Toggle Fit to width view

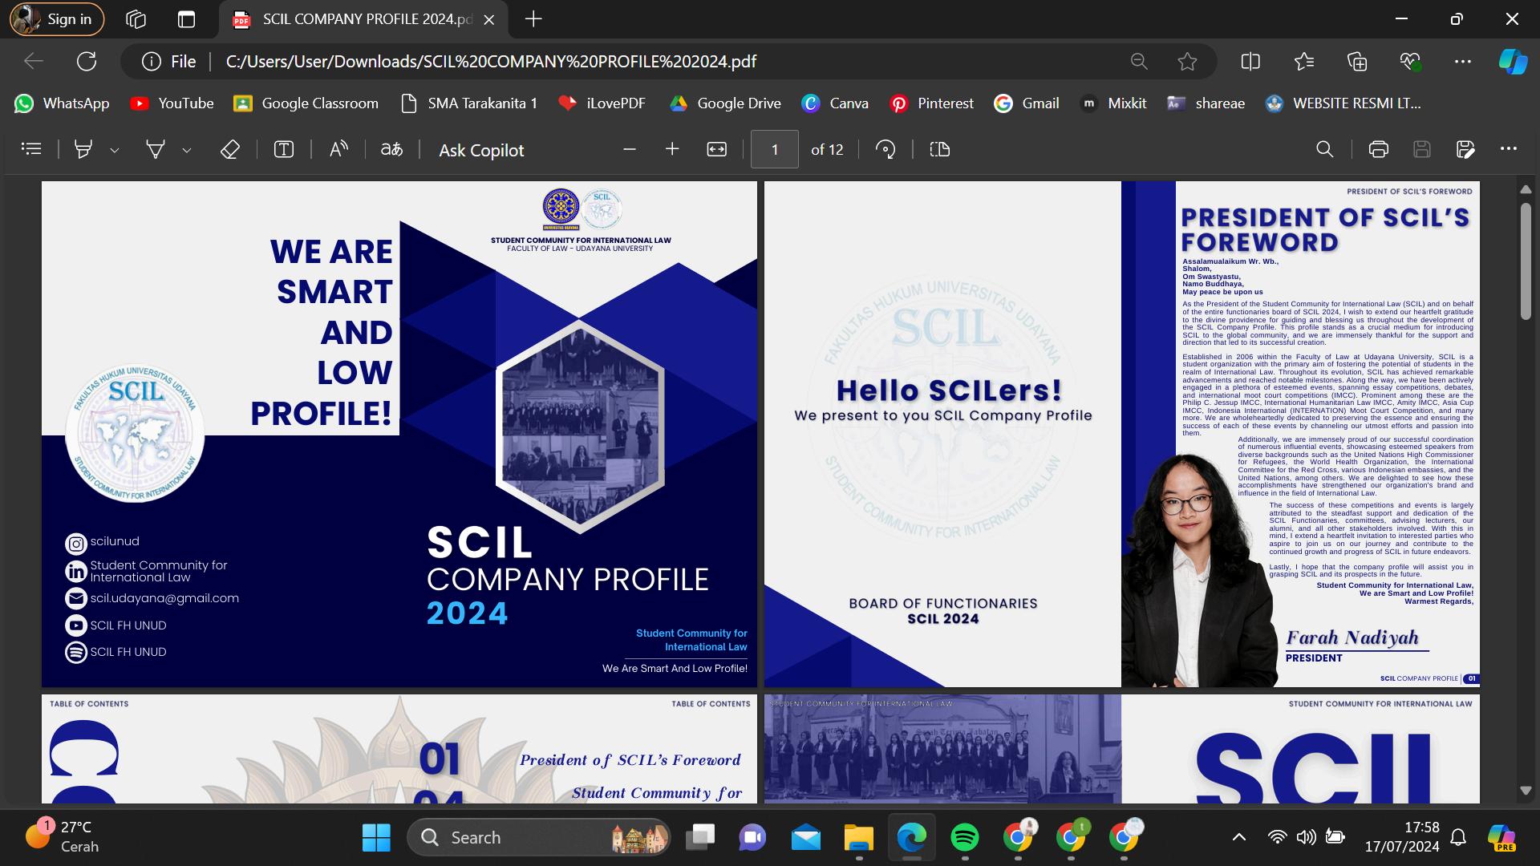pos(716,149)
